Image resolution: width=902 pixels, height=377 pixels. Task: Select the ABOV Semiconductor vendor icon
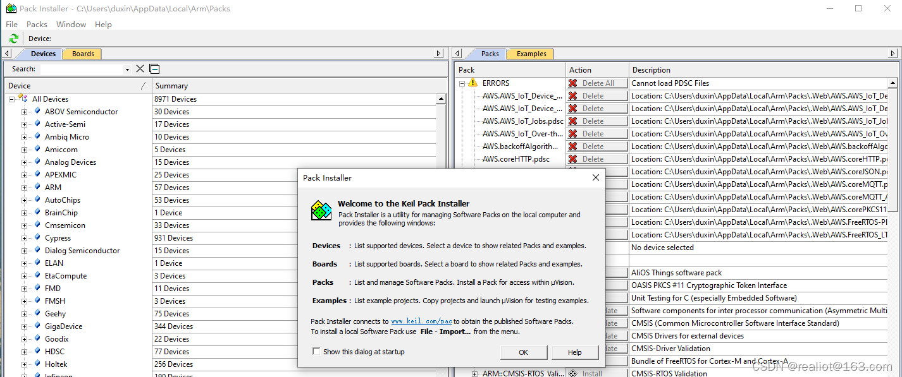pos(37,111)
